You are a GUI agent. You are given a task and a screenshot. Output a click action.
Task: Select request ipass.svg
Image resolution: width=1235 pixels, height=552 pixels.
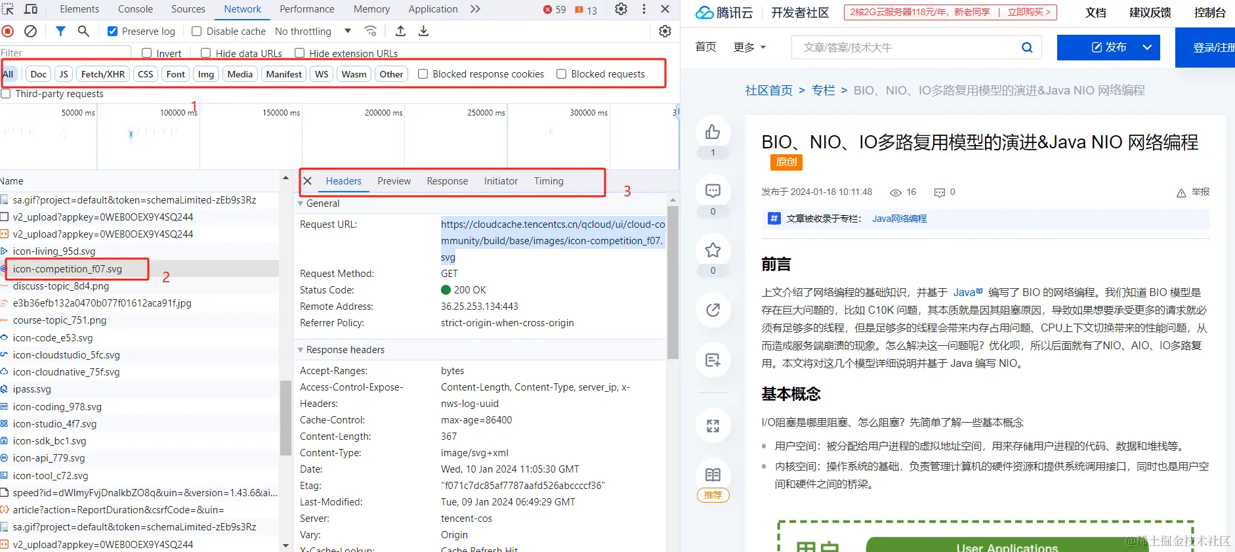31,389
